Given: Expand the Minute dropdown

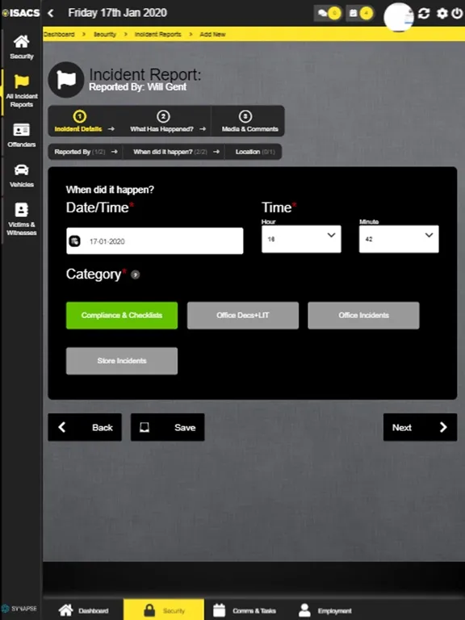Looking at the screenshot, I should (399, 239).
